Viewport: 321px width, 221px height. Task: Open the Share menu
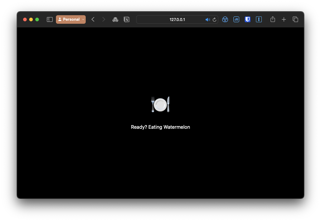pos(273,19)
